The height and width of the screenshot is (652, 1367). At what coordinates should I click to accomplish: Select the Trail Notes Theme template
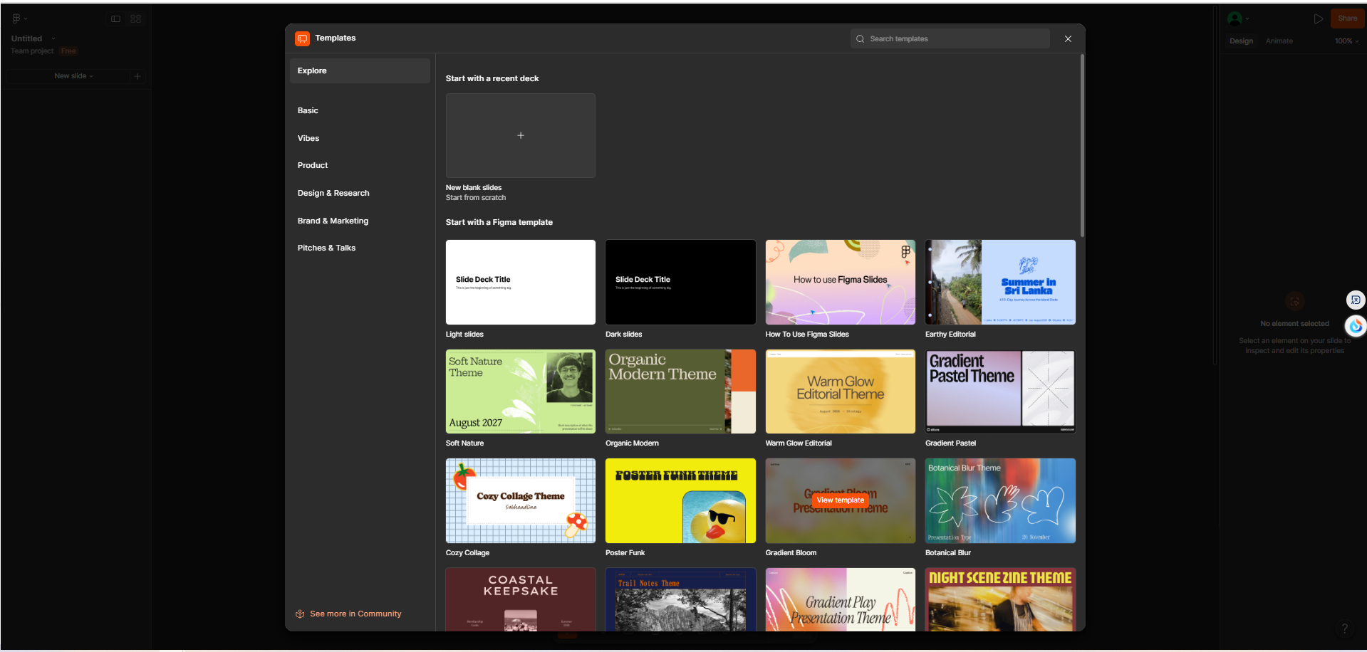pos(680,599)
